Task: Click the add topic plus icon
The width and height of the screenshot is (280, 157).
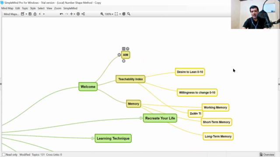Action: (71, 14)
